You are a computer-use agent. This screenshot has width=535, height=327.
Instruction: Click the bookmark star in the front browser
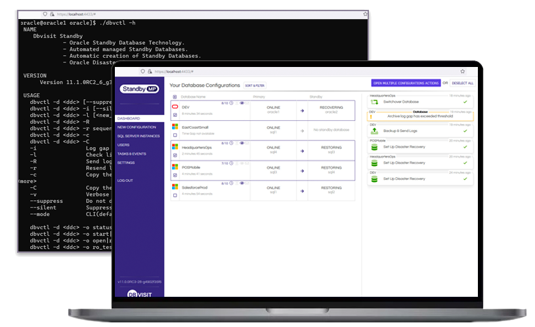[x=462, y=72]
